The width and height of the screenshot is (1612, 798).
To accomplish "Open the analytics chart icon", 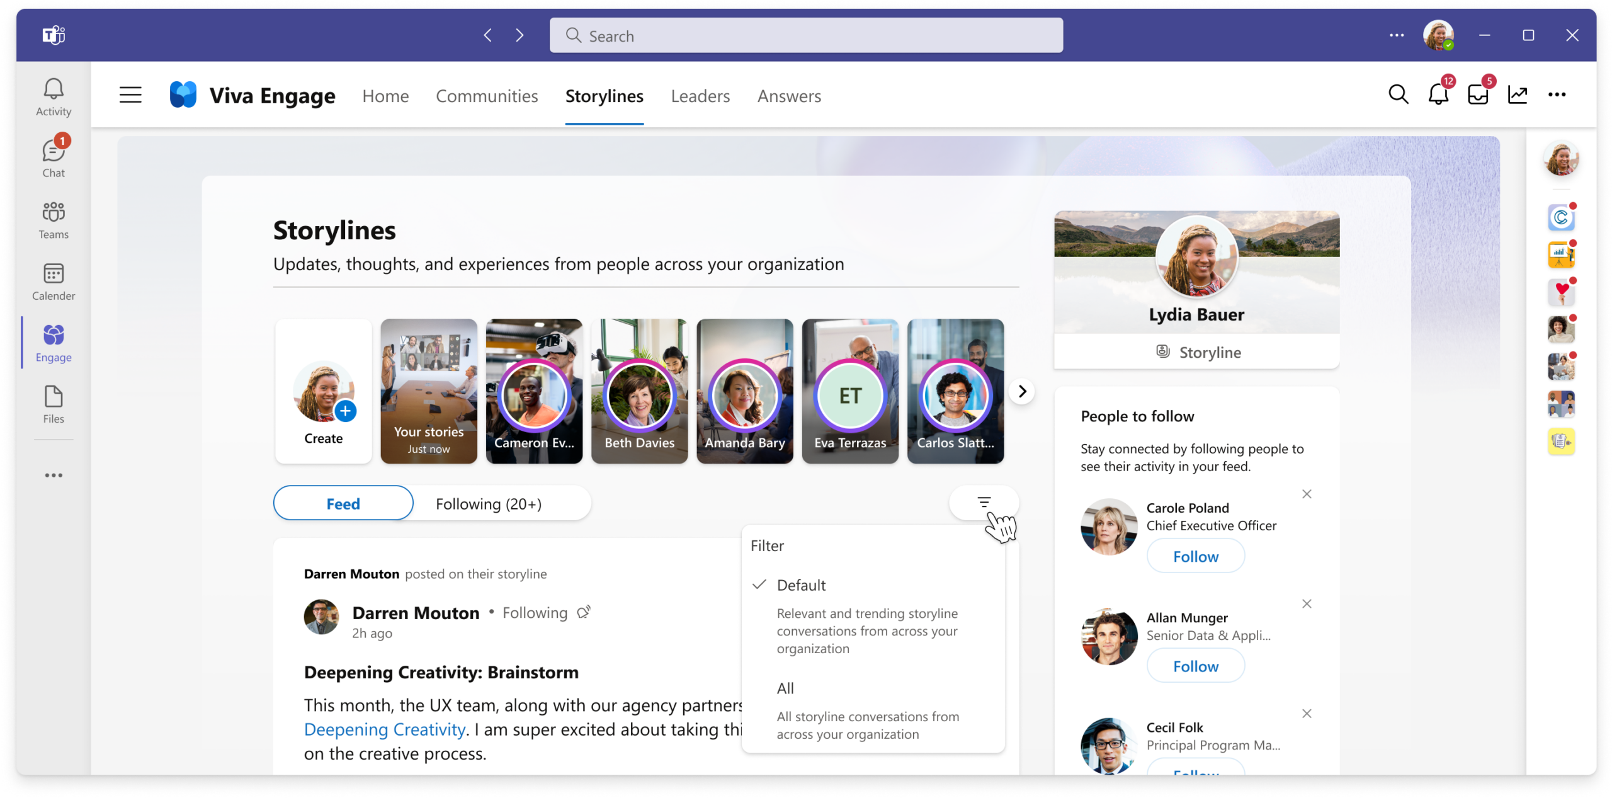I will 1518,94.
